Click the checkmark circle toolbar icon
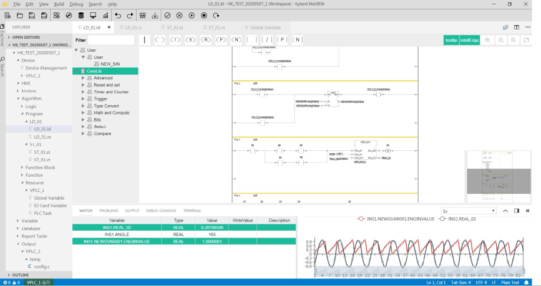Image resolution: width=541 pixels, height=286 pixels. [x=167, y=15]
